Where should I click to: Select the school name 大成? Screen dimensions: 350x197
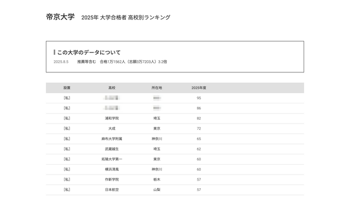pyautogui.click(x=112, y=129)
